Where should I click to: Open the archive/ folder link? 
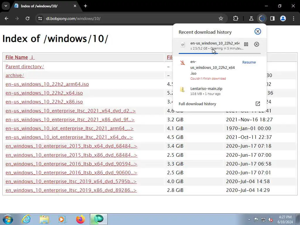(15, 75)
